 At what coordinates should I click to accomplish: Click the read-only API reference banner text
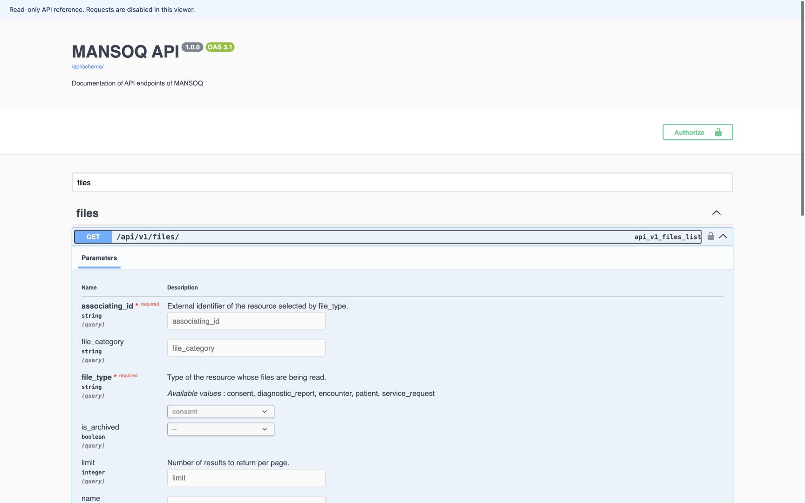[x=102, y=10]
